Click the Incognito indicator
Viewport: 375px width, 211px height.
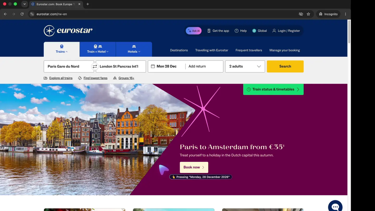pyautogui.click(x=328, y=14)
